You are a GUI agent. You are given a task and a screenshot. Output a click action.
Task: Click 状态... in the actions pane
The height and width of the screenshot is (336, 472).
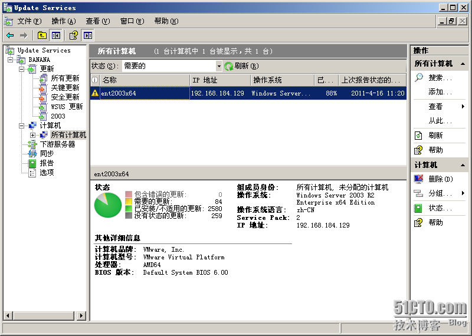coord(440,208)
